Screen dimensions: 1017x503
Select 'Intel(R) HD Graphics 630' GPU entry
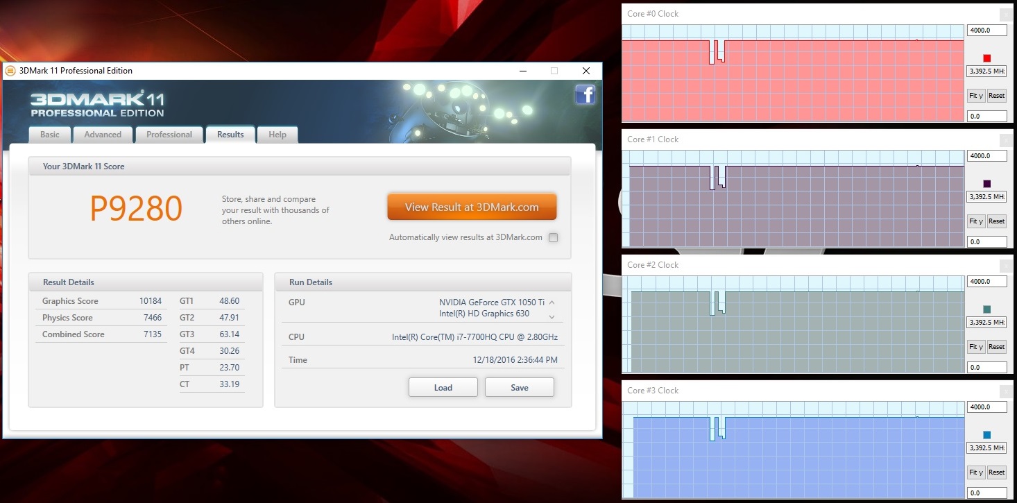(484, 314)
